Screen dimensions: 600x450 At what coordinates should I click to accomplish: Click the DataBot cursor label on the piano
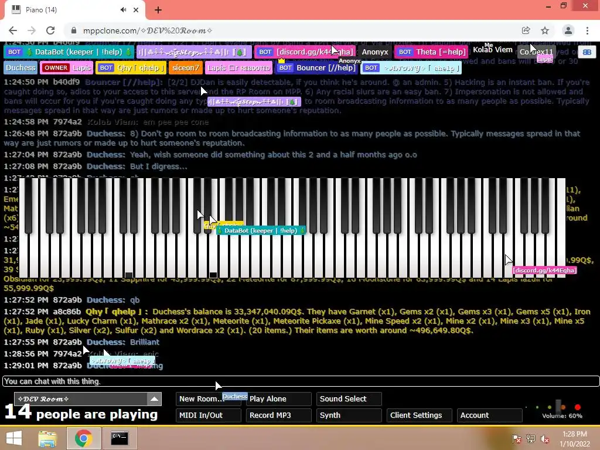(261, 230)
